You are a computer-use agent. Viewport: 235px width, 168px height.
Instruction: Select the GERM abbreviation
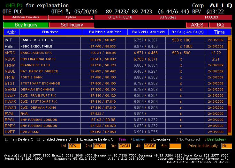click(10, 90)
